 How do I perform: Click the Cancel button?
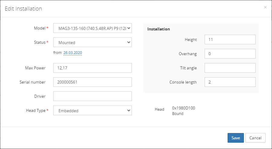(x=255, y=138)
